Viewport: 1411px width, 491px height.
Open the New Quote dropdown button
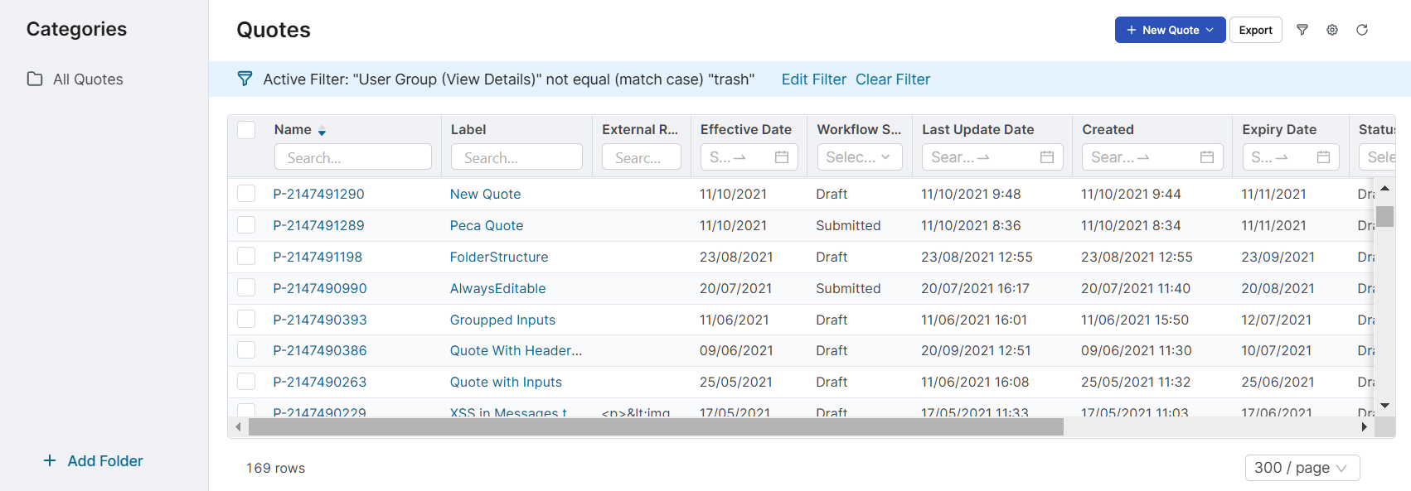pyautogui.click(x=1170, y=30)
